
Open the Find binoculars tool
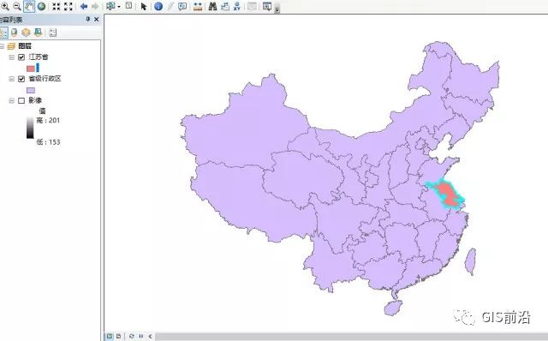pos(212,6)
